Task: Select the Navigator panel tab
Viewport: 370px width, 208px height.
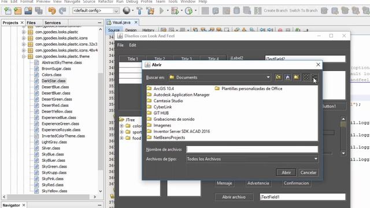Action: tap(11, 205)
